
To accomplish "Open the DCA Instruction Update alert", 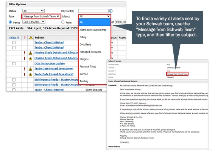I will [x=50, y=63].
